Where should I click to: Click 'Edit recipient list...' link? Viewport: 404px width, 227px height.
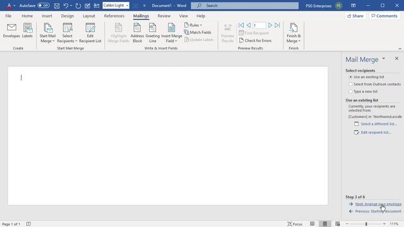click(x=376, y=132)
